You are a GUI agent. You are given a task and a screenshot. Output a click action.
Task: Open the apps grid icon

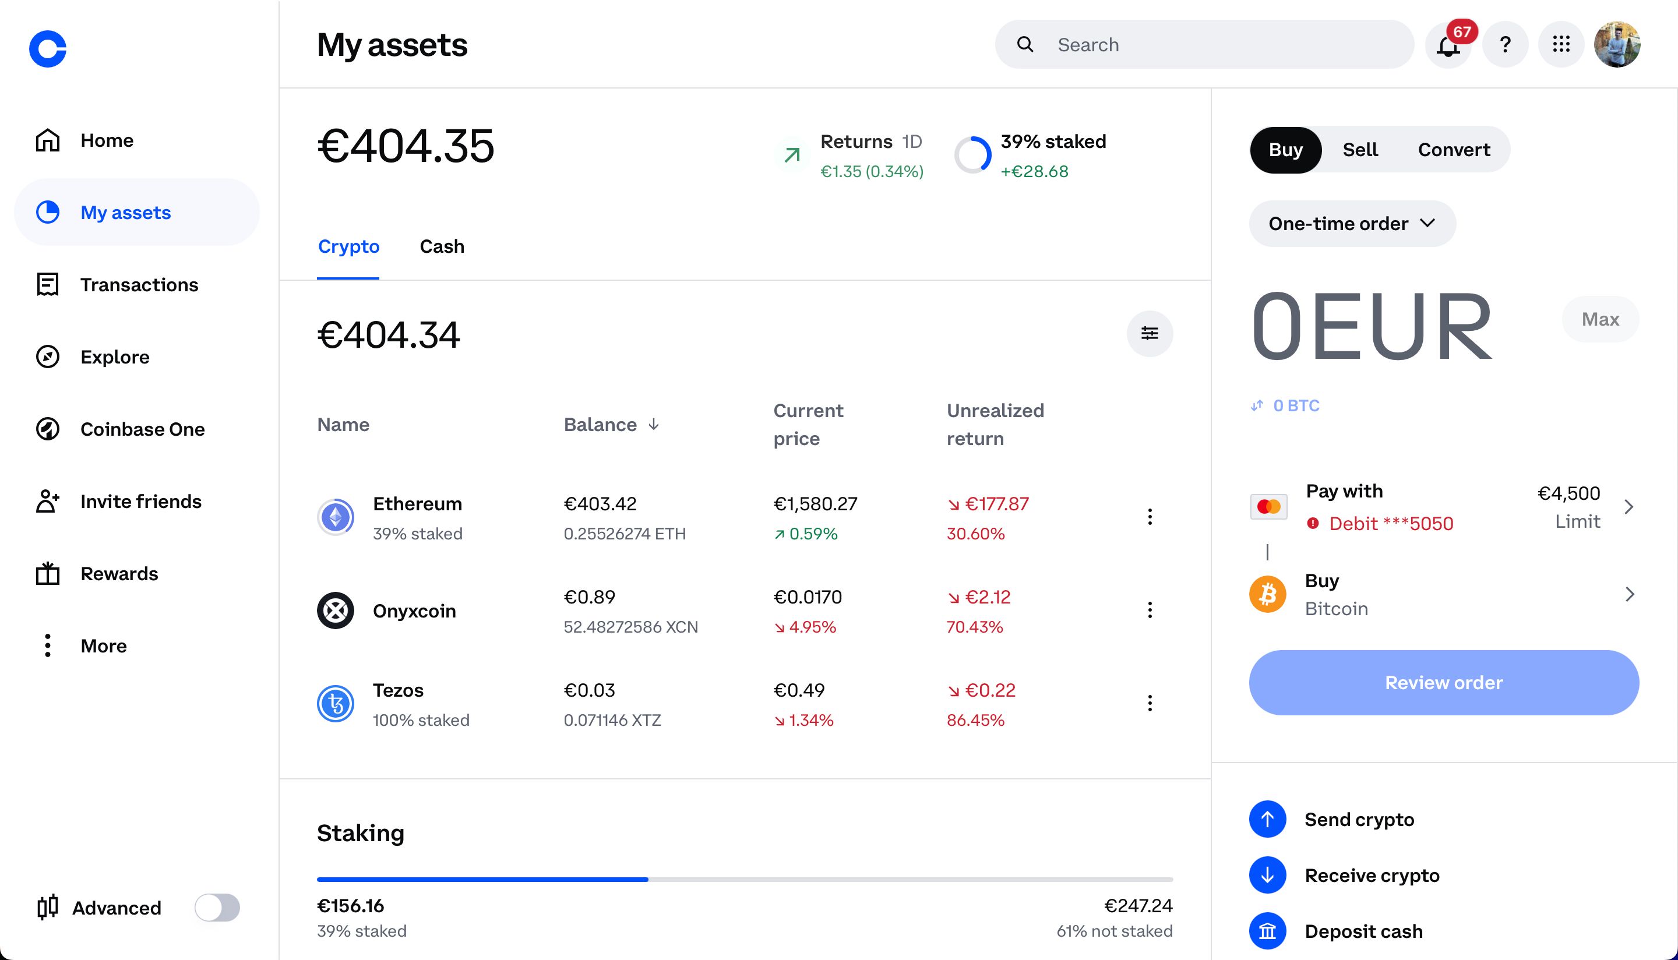click(x=1561, y=45)
